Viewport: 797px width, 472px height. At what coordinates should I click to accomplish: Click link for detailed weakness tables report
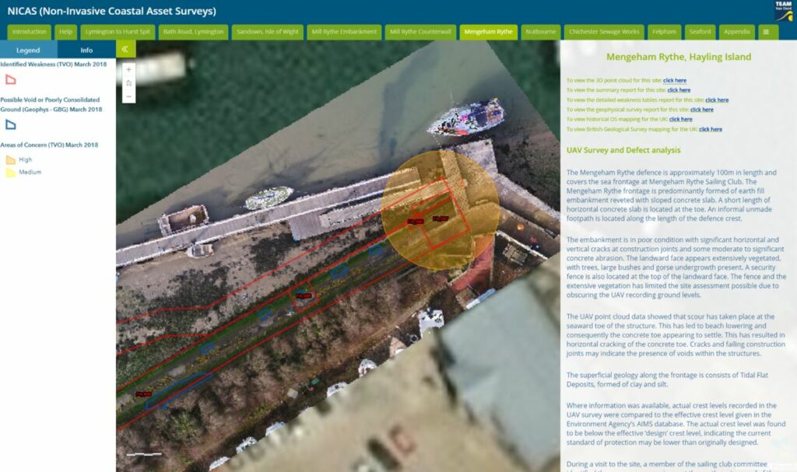coord(717,100)
